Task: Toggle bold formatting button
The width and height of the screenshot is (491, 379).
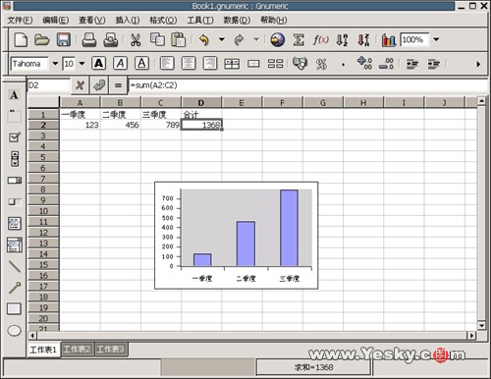Action: click(98, 63)
